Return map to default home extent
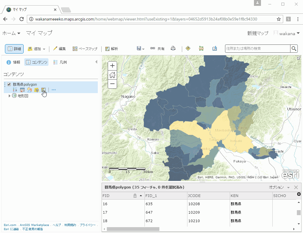 coord(112,75)
